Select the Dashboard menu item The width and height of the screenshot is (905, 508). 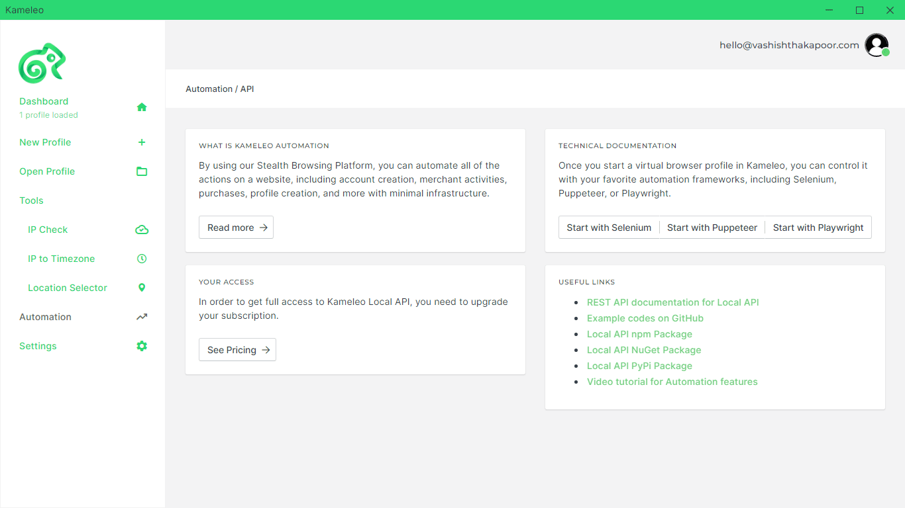pos(44,101)
